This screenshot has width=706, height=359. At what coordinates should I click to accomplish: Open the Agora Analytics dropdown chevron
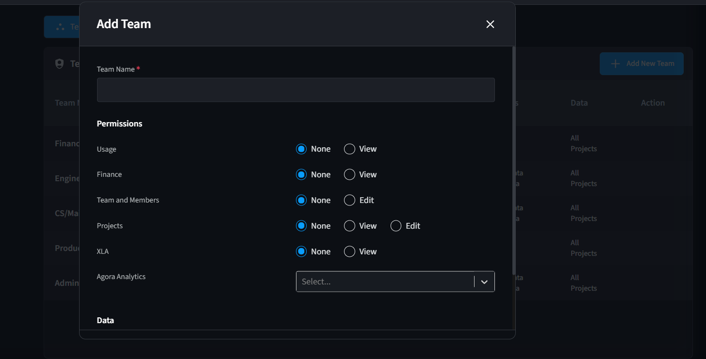point(484,282)
